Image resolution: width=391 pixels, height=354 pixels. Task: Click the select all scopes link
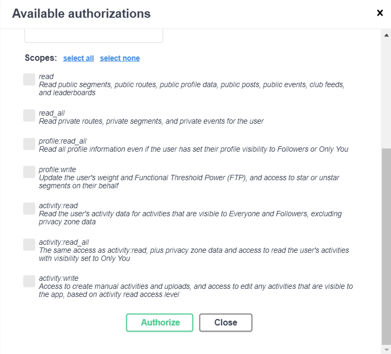coord(79,59)
